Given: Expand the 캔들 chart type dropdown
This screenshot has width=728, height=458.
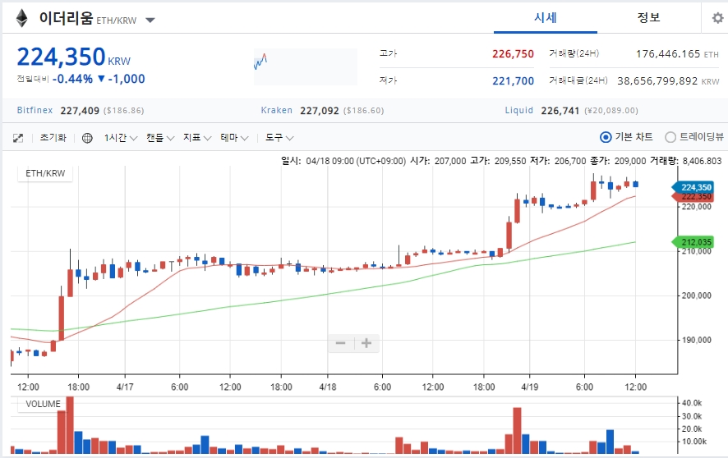Looking at the screenshot, I should point(160,138).
